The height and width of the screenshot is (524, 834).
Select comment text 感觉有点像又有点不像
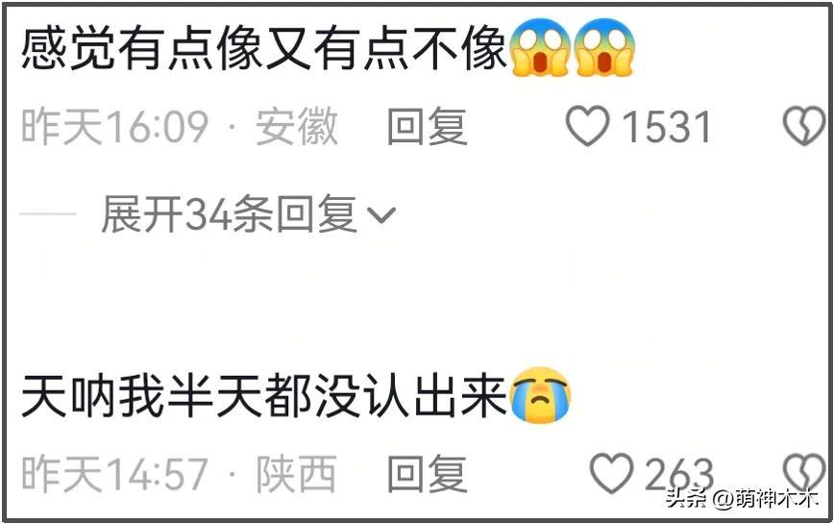(x=264, y=49)
